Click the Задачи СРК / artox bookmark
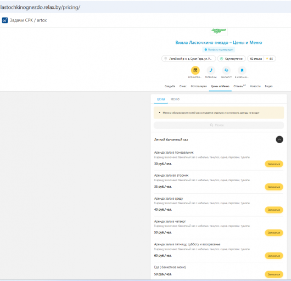291x281 pixels. click(x=25, y=20)
